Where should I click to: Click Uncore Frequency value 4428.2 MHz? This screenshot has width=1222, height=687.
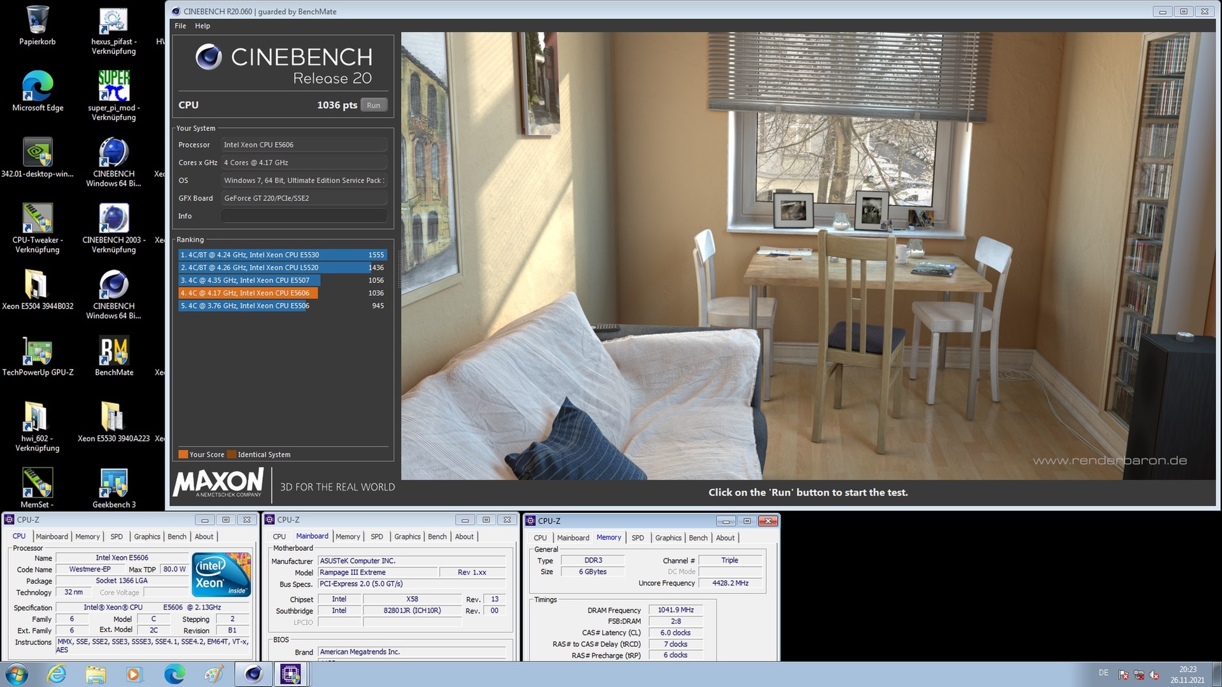730,583
